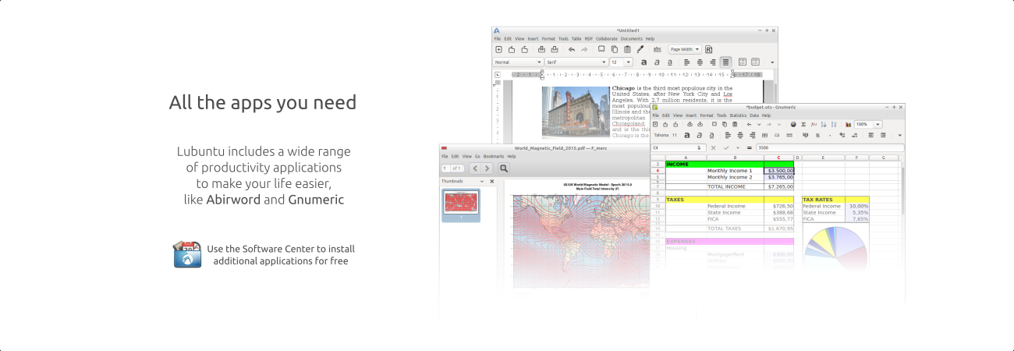
Task: Close the Thumbnails side panel
Action: pos(491,181)
